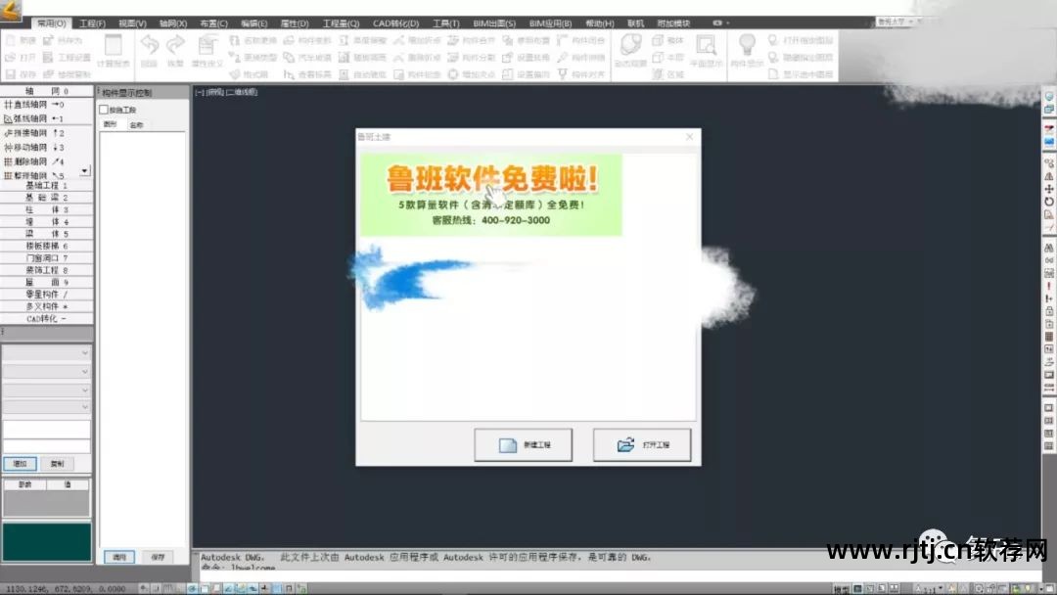
Task: Open the CAD转化(D) menu
Action: pos(395,23)
